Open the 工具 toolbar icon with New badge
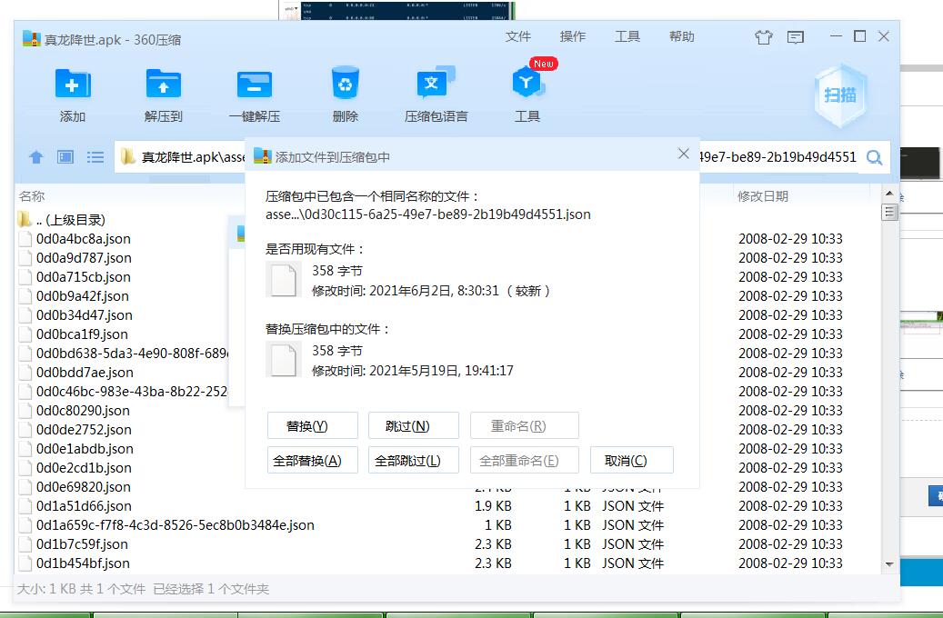Image resolution: width=943 pixels, height=618 pixels. 527,85
